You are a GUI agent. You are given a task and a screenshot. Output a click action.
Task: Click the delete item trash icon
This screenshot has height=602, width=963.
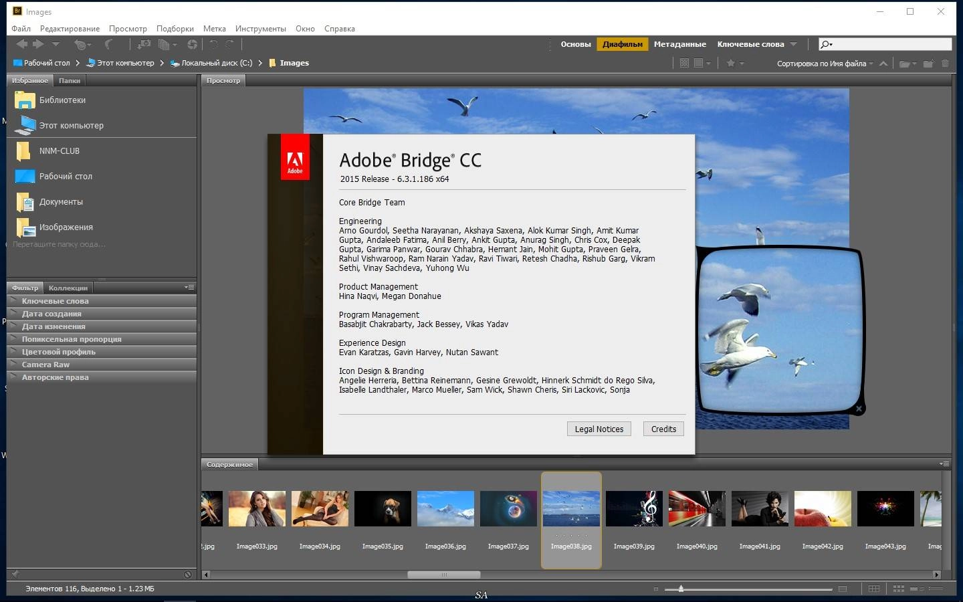pos(945,64)
